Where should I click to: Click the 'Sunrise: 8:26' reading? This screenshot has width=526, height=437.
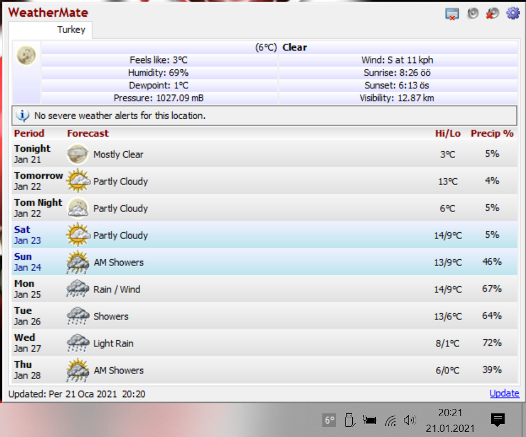pos(397,73)
